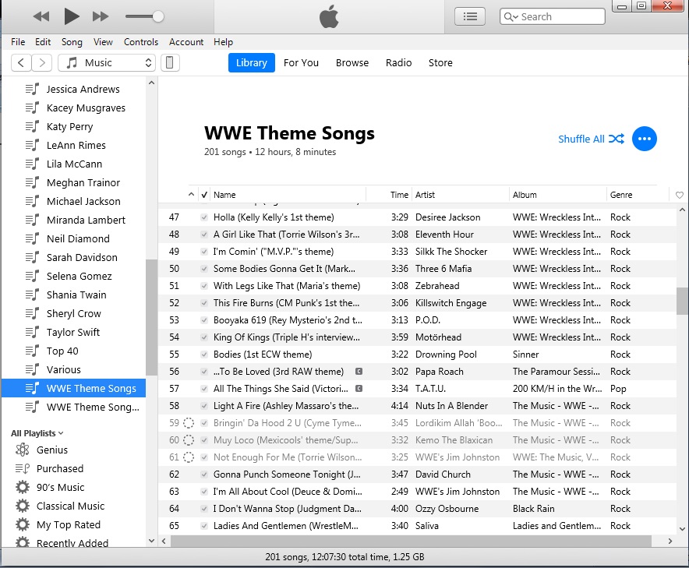Click the dotted cloud status icon on row 59
The height and width of the screenshot is (568, 689).
tap(188, 422)
